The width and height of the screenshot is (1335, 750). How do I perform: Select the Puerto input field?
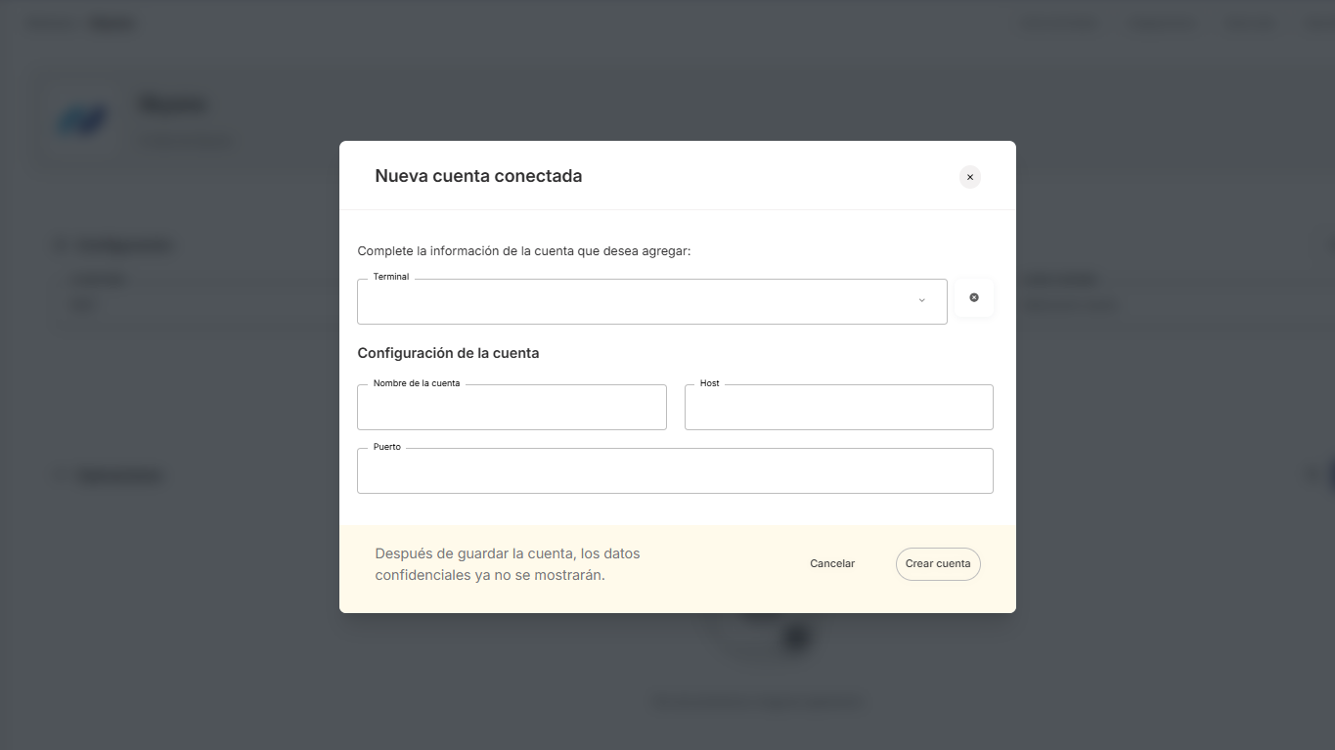pos(675,471)
